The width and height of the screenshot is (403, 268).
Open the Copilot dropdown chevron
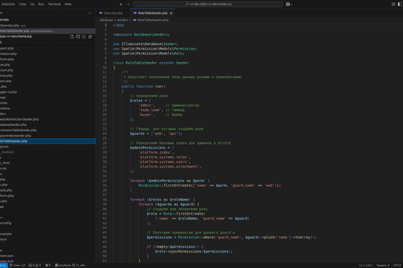[x=292, y=4]
